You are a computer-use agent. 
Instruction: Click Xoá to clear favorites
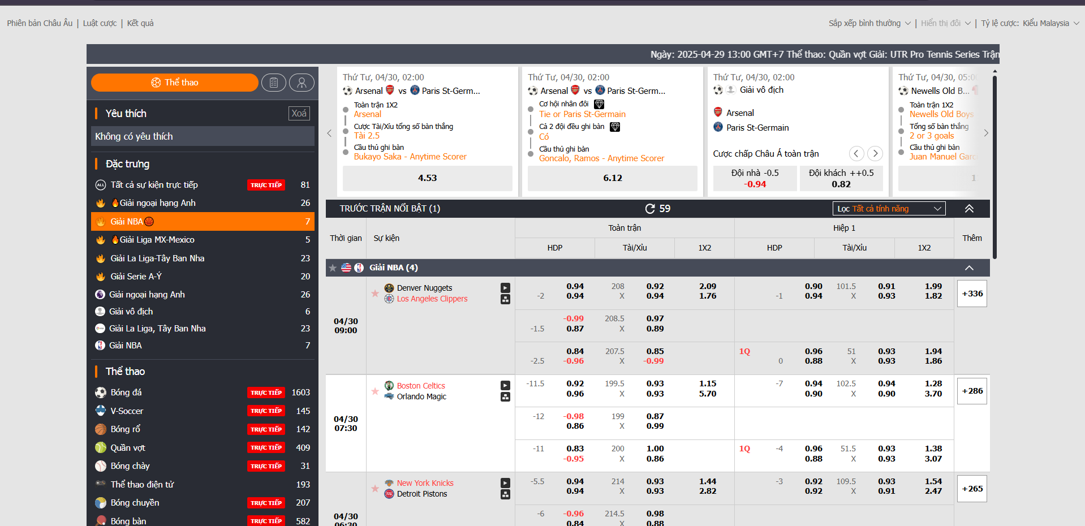pos(299,113)
